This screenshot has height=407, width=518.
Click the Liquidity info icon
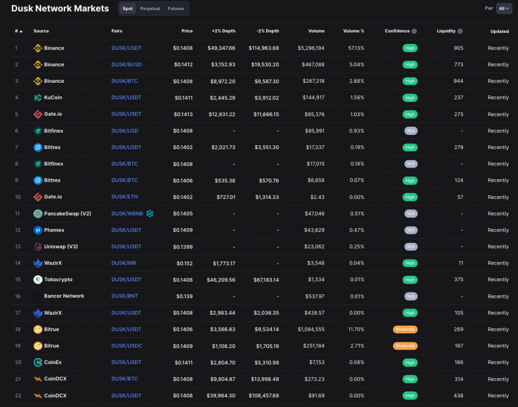click(460, 31)
